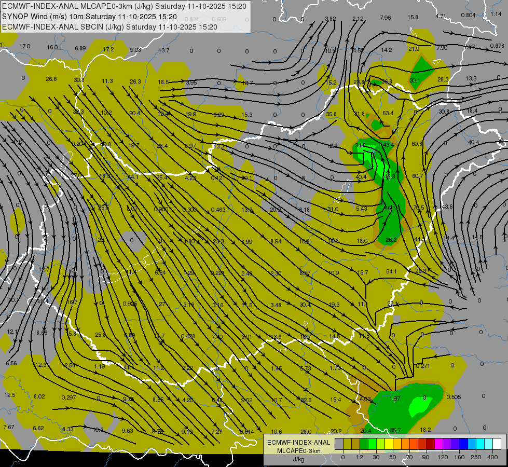Click the ECMWF SBCIN title line
The image size is (508, 467).
pos(109,27)
